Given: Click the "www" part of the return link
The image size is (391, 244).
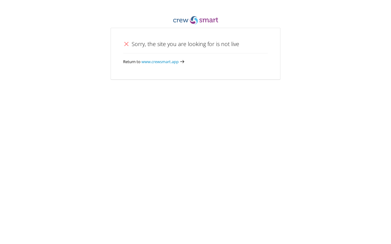Looking at the screenshot, I should [x=146, y=62].
